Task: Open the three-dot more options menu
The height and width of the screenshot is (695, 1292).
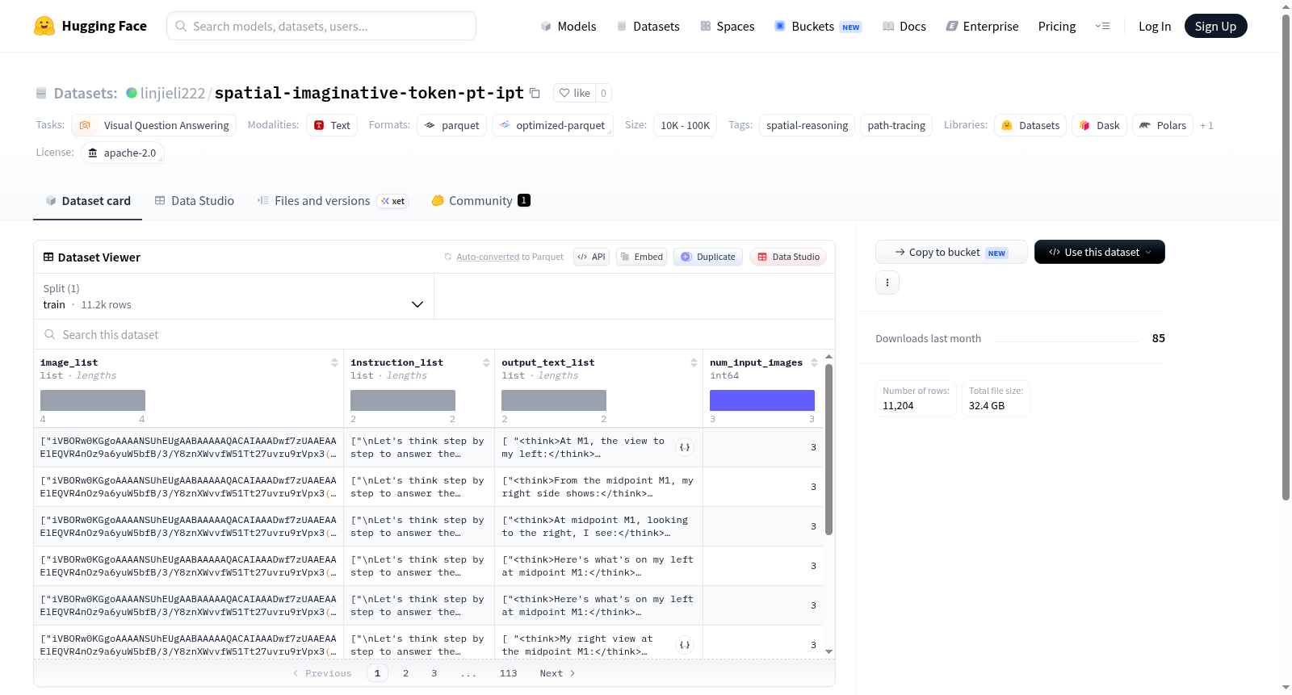Action: (x=887, y=283)
